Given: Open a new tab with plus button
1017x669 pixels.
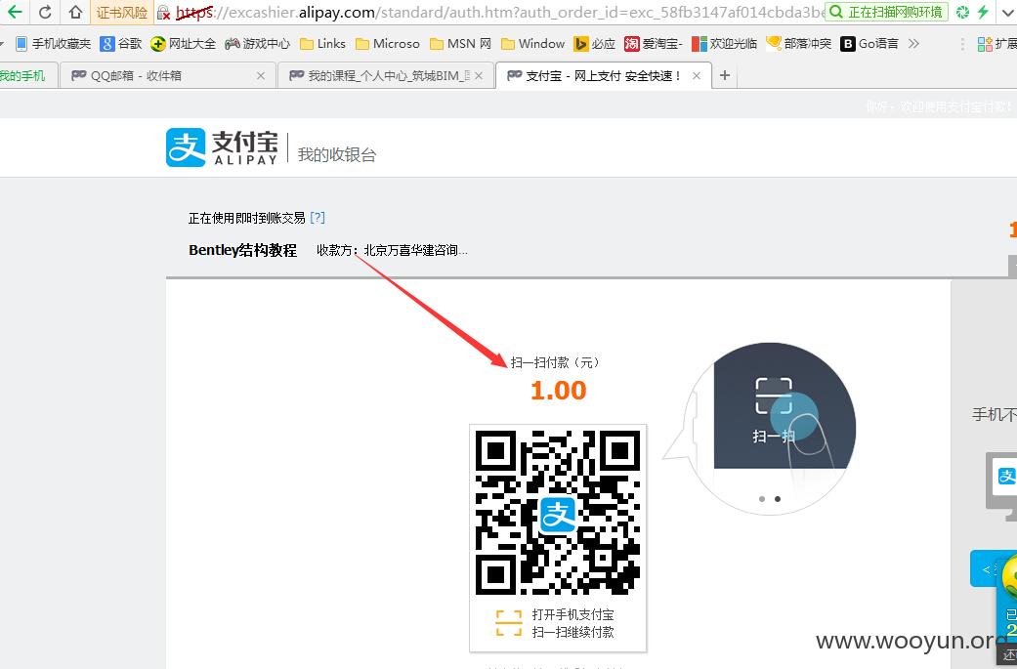Looking at the screenshot, I should tap(725, 76).
